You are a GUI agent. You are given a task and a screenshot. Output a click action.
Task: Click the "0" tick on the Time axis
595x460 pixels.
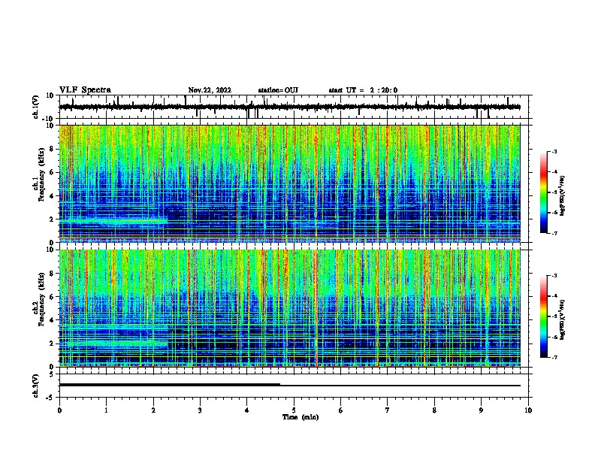59,410
